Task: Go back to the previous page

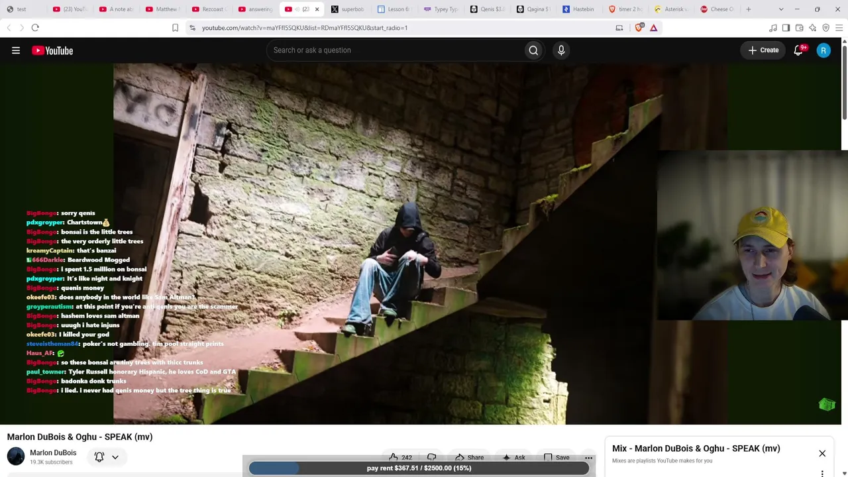Action: (9, 28)
